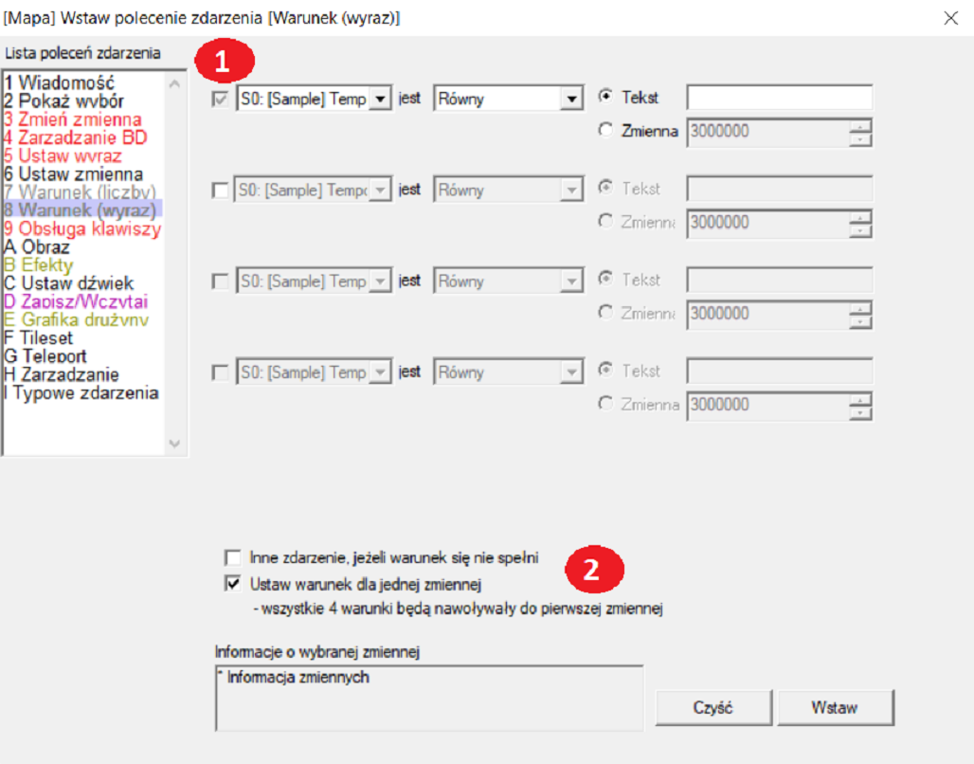Screen dimensions: 974x764
Task: Select the Zmienna radio button in first row
Action: point(606,132)
